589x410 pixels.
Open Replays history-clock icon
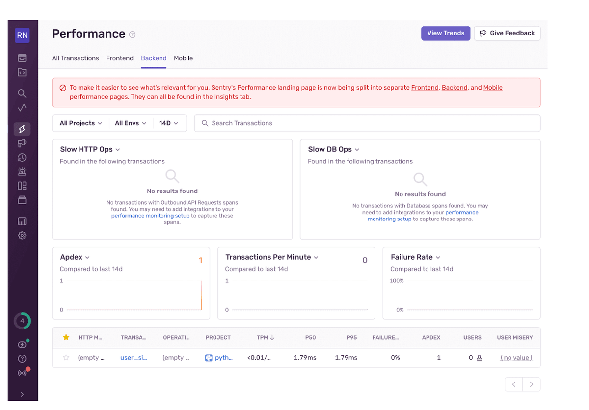click(22, 158)
